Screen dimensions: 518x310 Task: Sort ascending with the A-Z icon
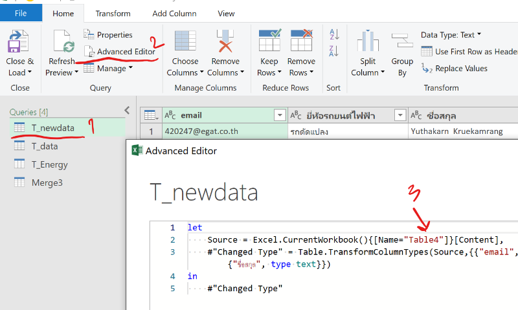point(334,34)
